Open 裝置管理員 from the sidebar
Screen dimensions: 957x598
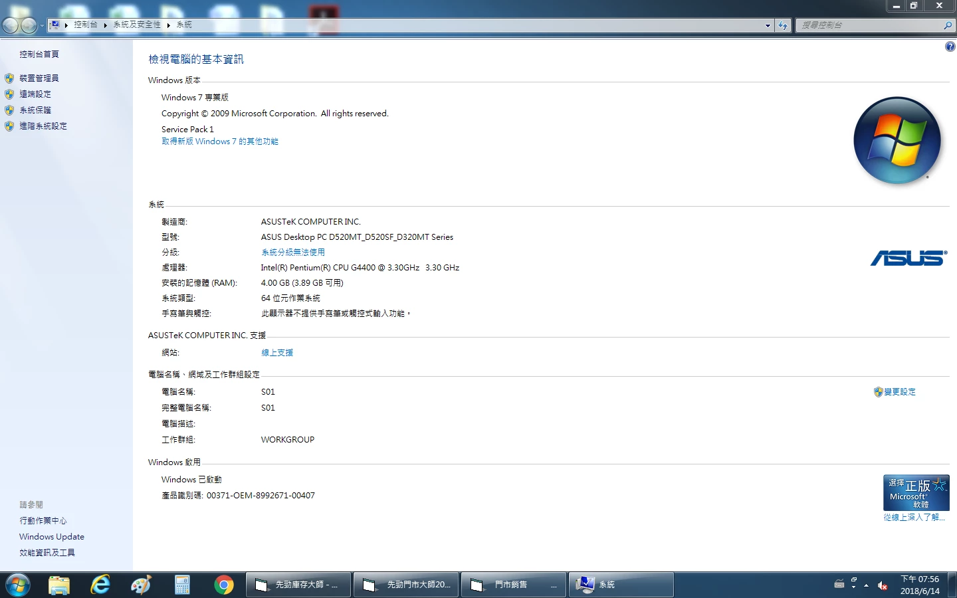pos(39,78)
